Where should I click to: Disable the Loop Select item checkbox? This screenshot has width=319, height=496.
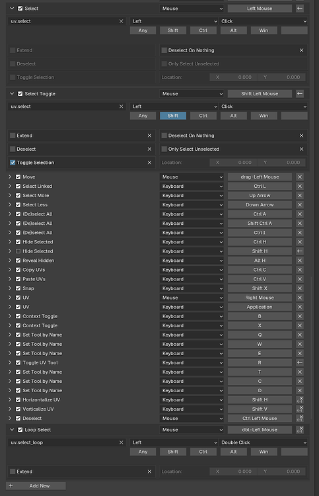[20, 430]
